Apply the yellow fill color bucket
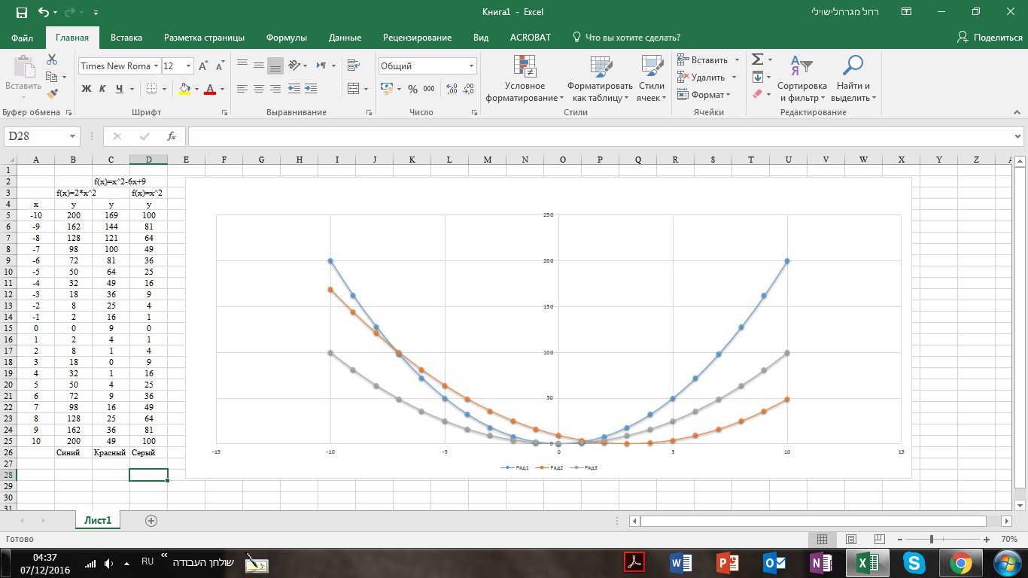 (184, 89)
